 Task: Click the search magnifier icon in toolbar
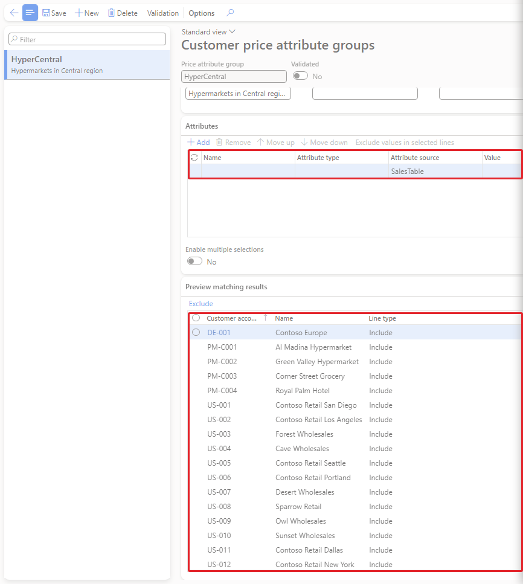click(x=230, y=13)
